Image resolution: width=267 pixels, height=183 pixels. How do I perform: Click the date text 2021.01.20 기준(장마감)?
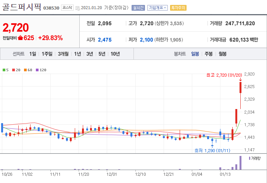tap(105, 8)
